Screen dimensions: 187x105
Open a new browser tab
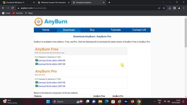tap(109, 3)
